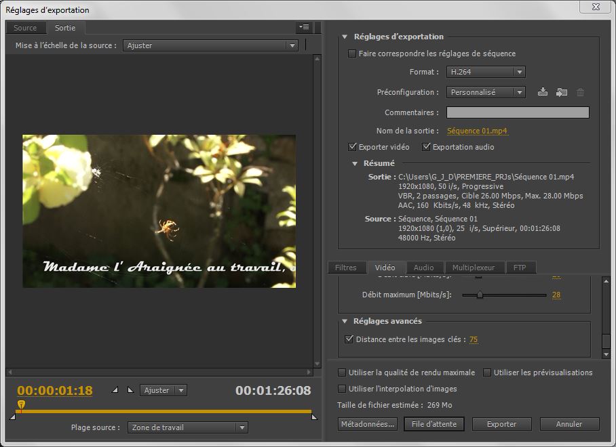Click the Débit maximum value 28

point(556,295)
